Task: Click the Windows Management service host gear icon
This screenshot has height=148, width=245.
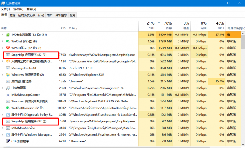Action: pos(8,135)
